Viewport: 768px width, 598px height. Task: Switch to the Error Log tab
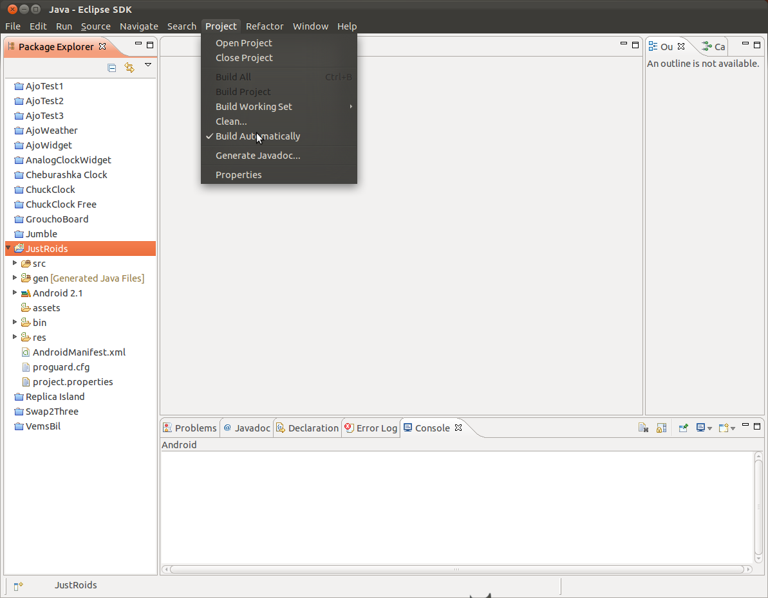click(371, 428)
